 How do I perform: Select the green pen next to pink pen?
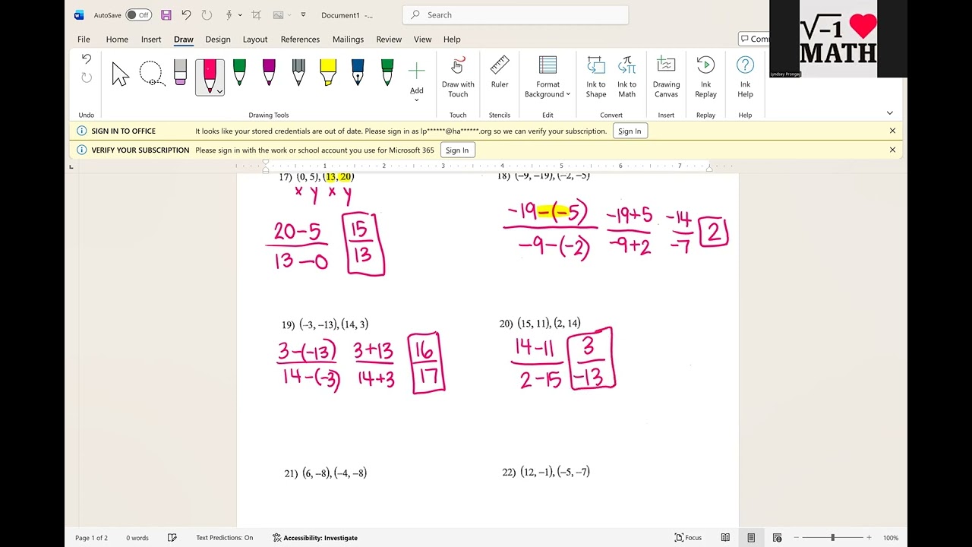(x=239, y=73)
